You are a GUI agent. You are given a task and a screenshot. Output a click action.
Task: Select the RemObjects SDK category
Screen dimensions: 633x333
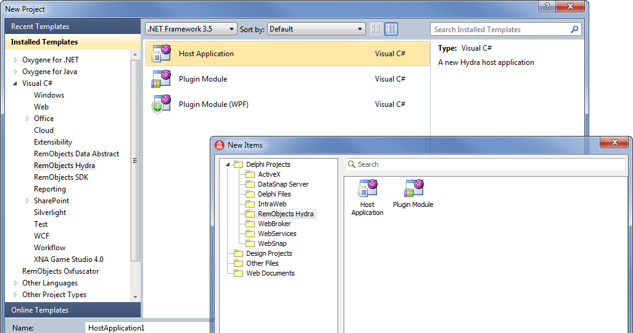point(61,177)
